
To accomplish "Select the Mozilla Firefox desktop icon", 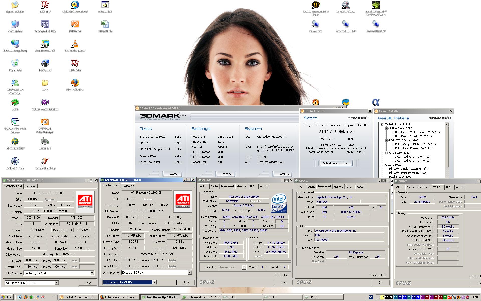I will tap(75, 85).
